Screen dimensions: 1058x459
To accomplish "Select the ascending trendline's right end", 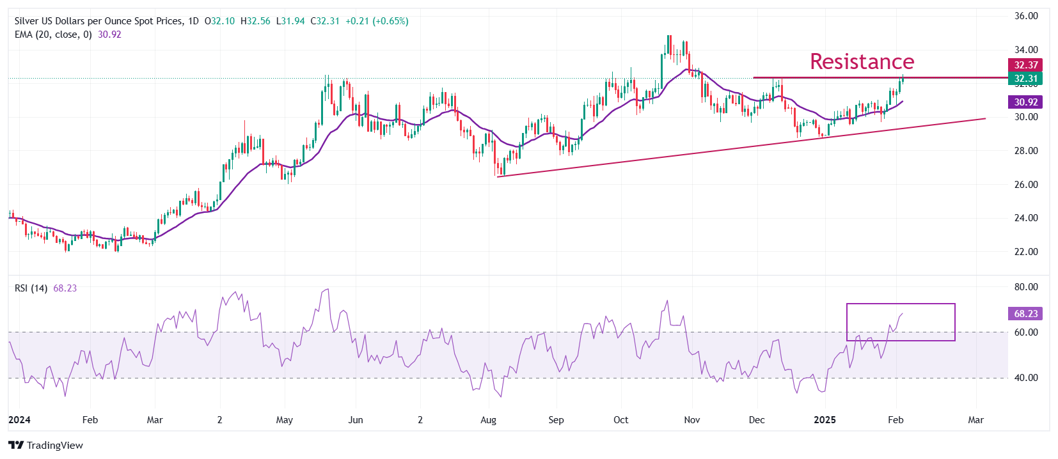I will coord(984,118).
